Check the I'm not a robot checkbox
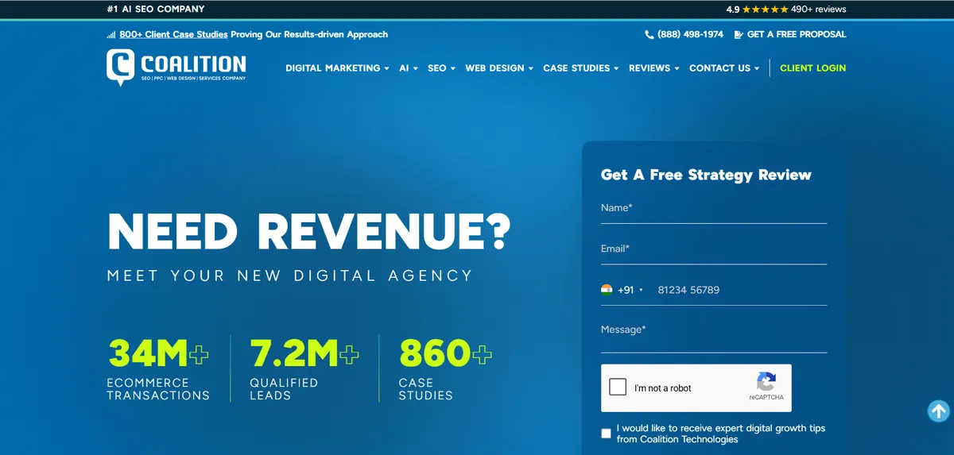Viewport: 954px width, 455px height. tap(618, 388)
